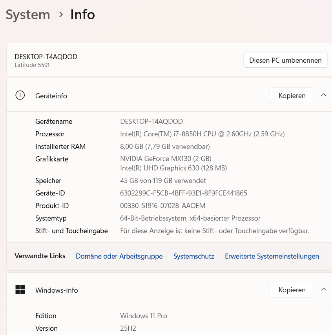Collapse the Windows-Info section chevron
The image size is (332, 335).
[x=324, y=290]
